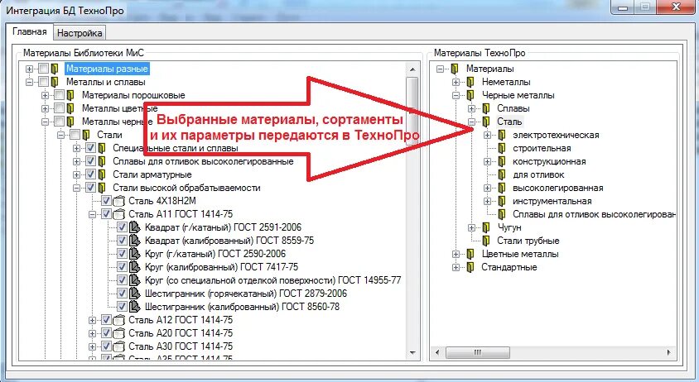Collapse the Сталь А11 ГОСТ 1414-75 node
699x382 pixels.
click(x=92, y=215)
